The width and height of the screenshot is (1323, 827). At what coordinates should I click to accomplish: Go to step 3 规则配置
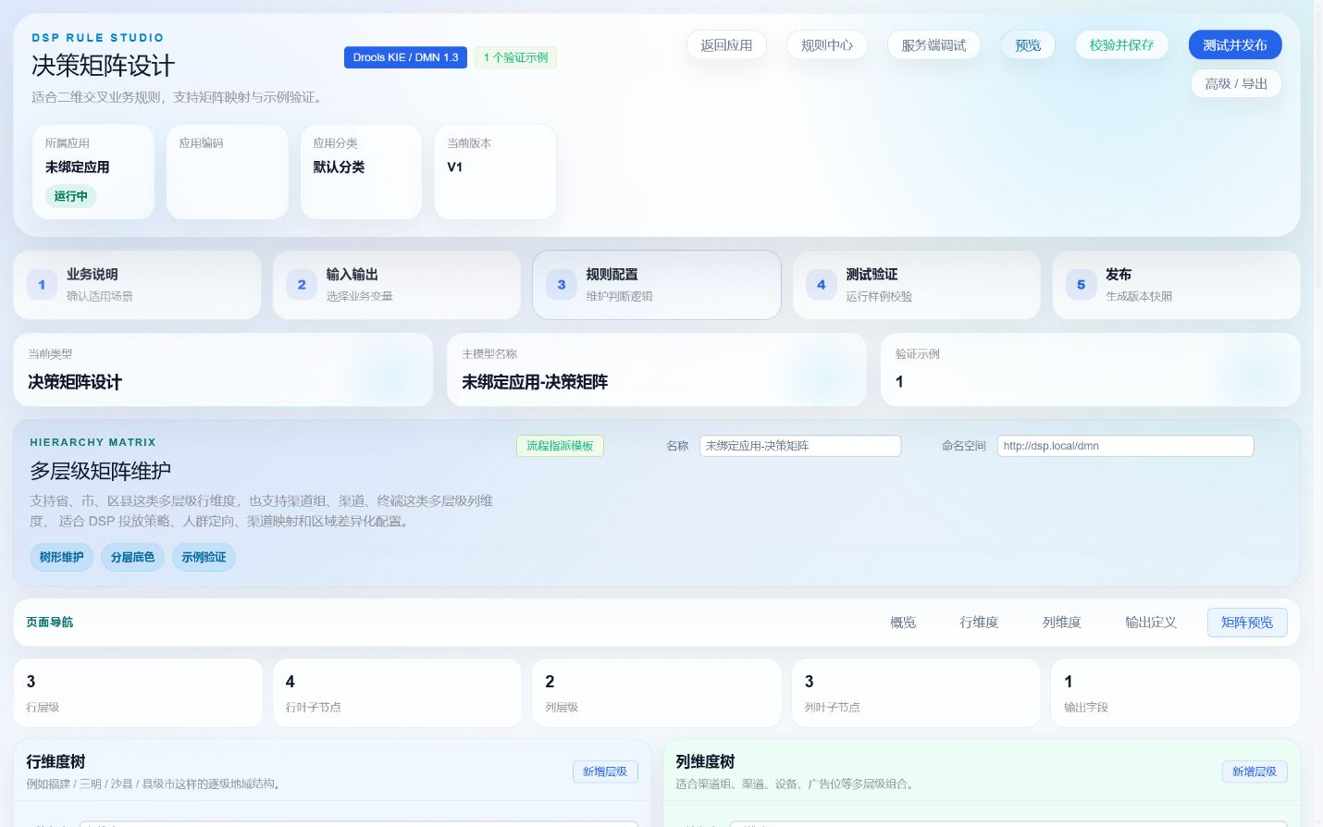point(657,285)
